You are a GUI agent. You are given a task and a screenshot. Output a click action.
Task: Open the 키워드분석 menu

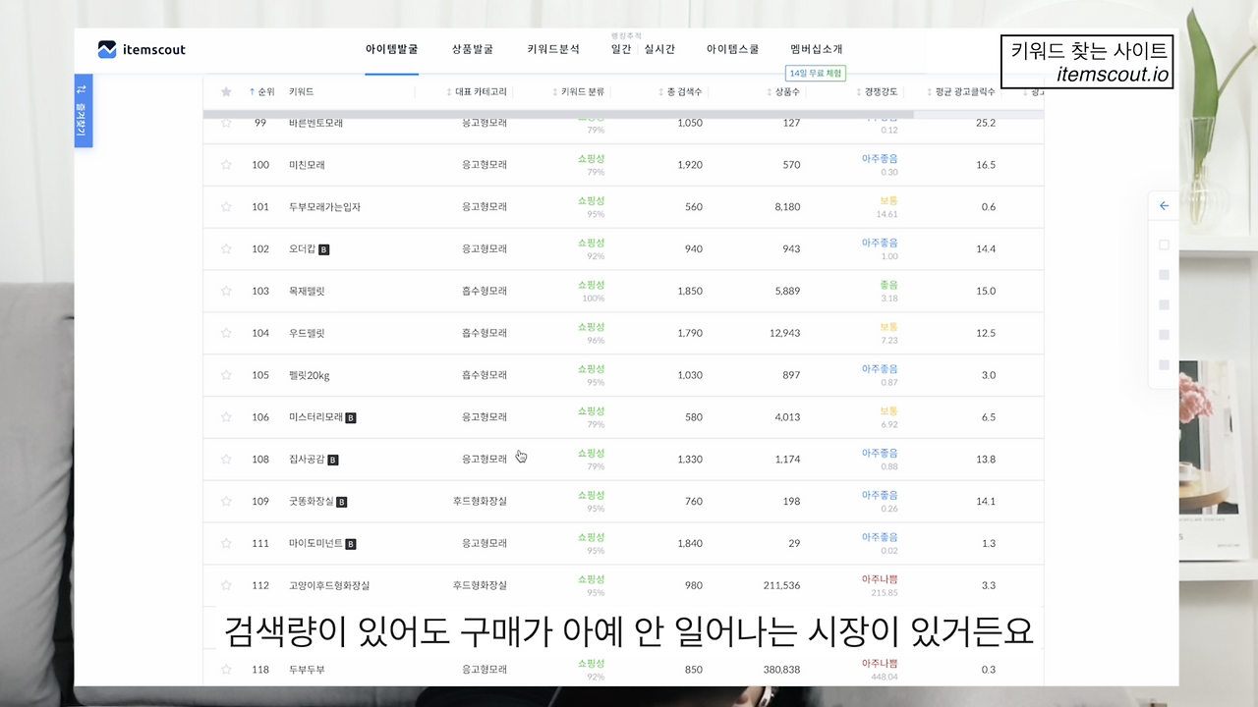(555, 48)
